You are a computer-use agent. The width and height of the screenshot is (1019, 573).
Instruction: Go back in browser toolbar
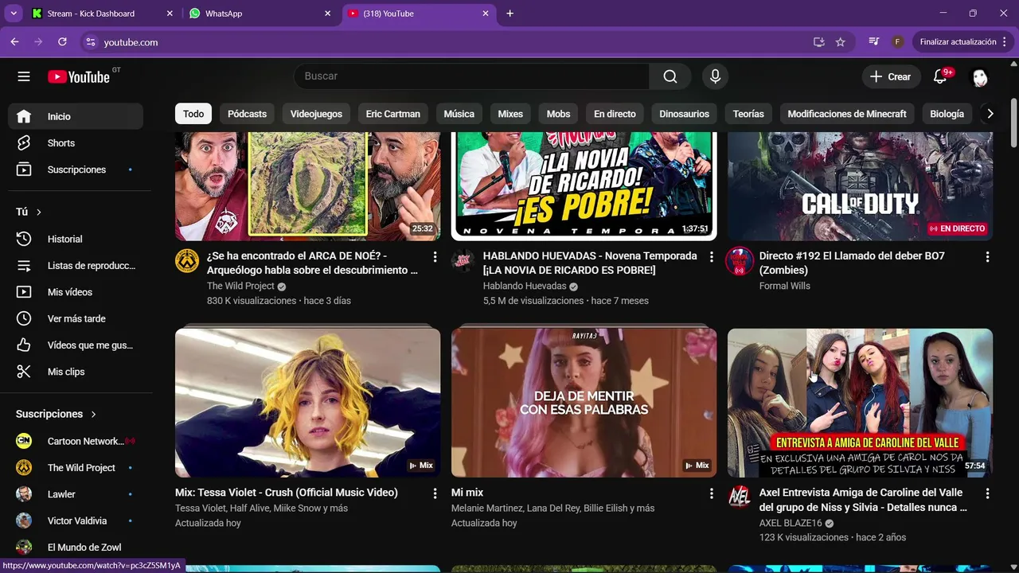click(x=14, y=42)
